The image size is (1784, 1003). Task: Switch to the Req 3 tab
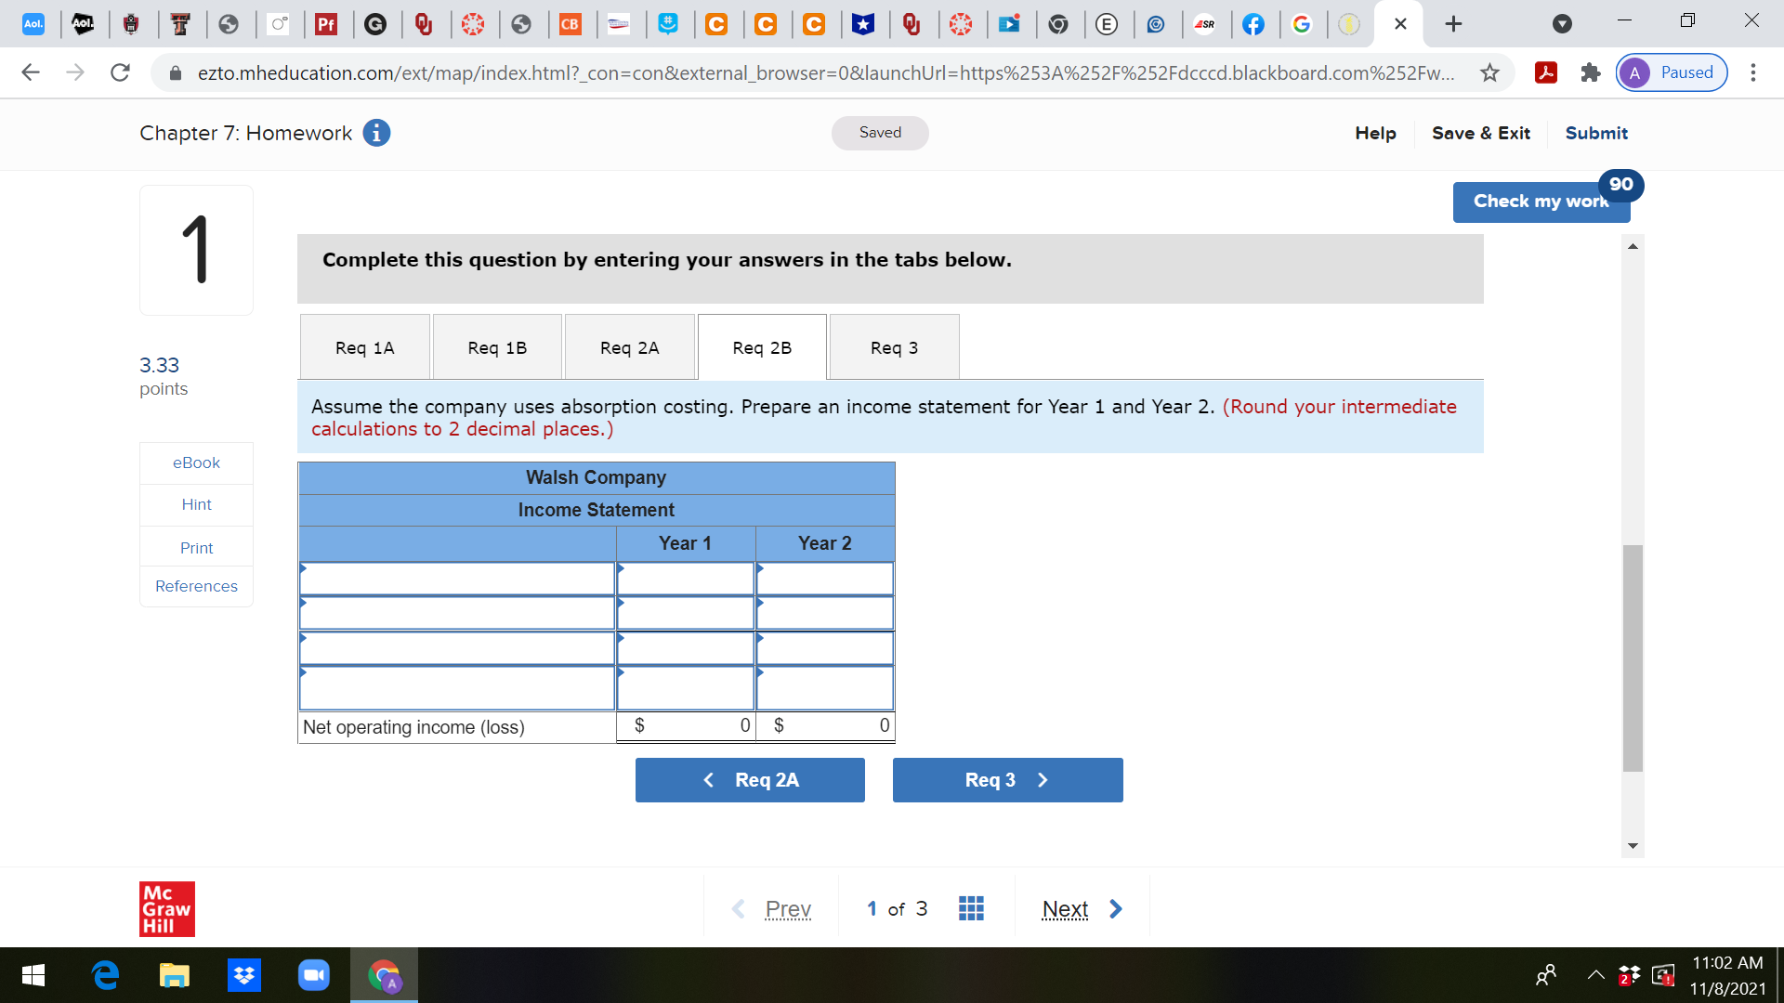point(893,346)
